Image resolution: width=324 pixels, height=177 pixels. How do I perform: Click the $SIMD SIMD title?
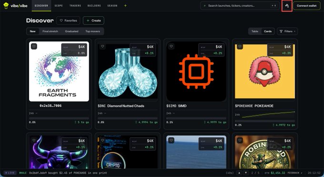[176, 106]
